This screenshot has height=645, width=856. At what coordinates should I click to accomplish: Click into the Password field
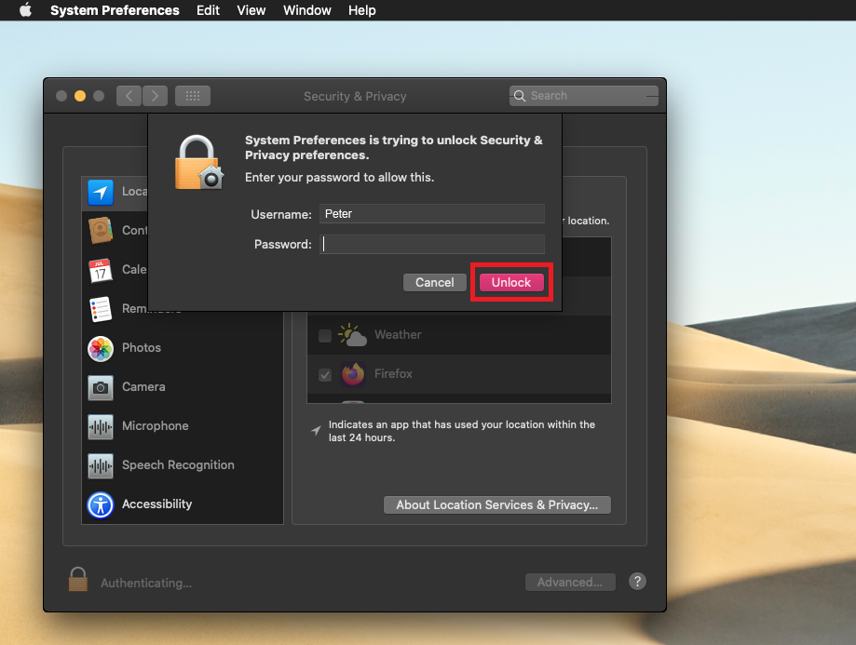click(x=431, y=244)
